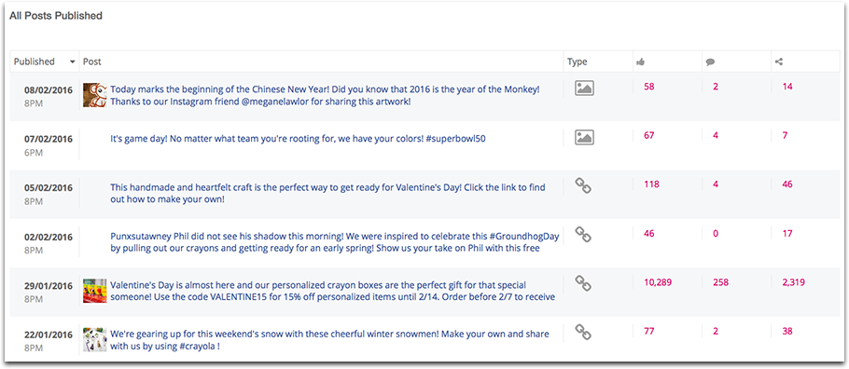
Task: Click the link icon for GroundhogDay post
Action: [583, 235]
